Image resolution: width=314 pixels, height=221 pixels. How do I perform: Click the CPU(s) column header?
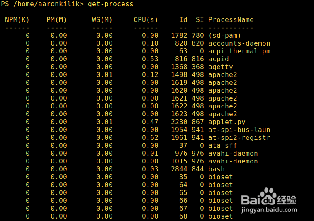(x=146, y=20)
